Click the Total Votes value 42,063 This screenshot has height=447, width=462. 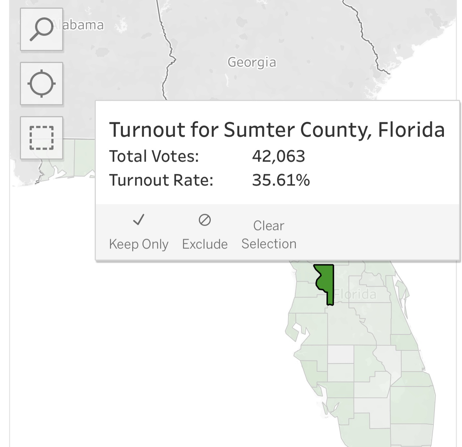[x=278, y=156]
